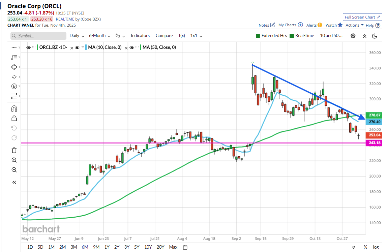Hide the MA (10, Close, 0) indicator
Viewport: 387px width, 252px height.
click(77, 48)
